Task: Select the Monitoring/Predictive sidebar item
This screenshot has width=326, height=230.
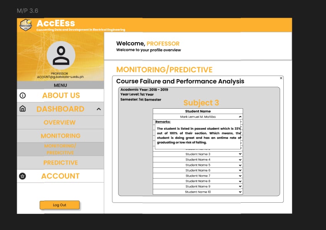Action: (60, 149)
